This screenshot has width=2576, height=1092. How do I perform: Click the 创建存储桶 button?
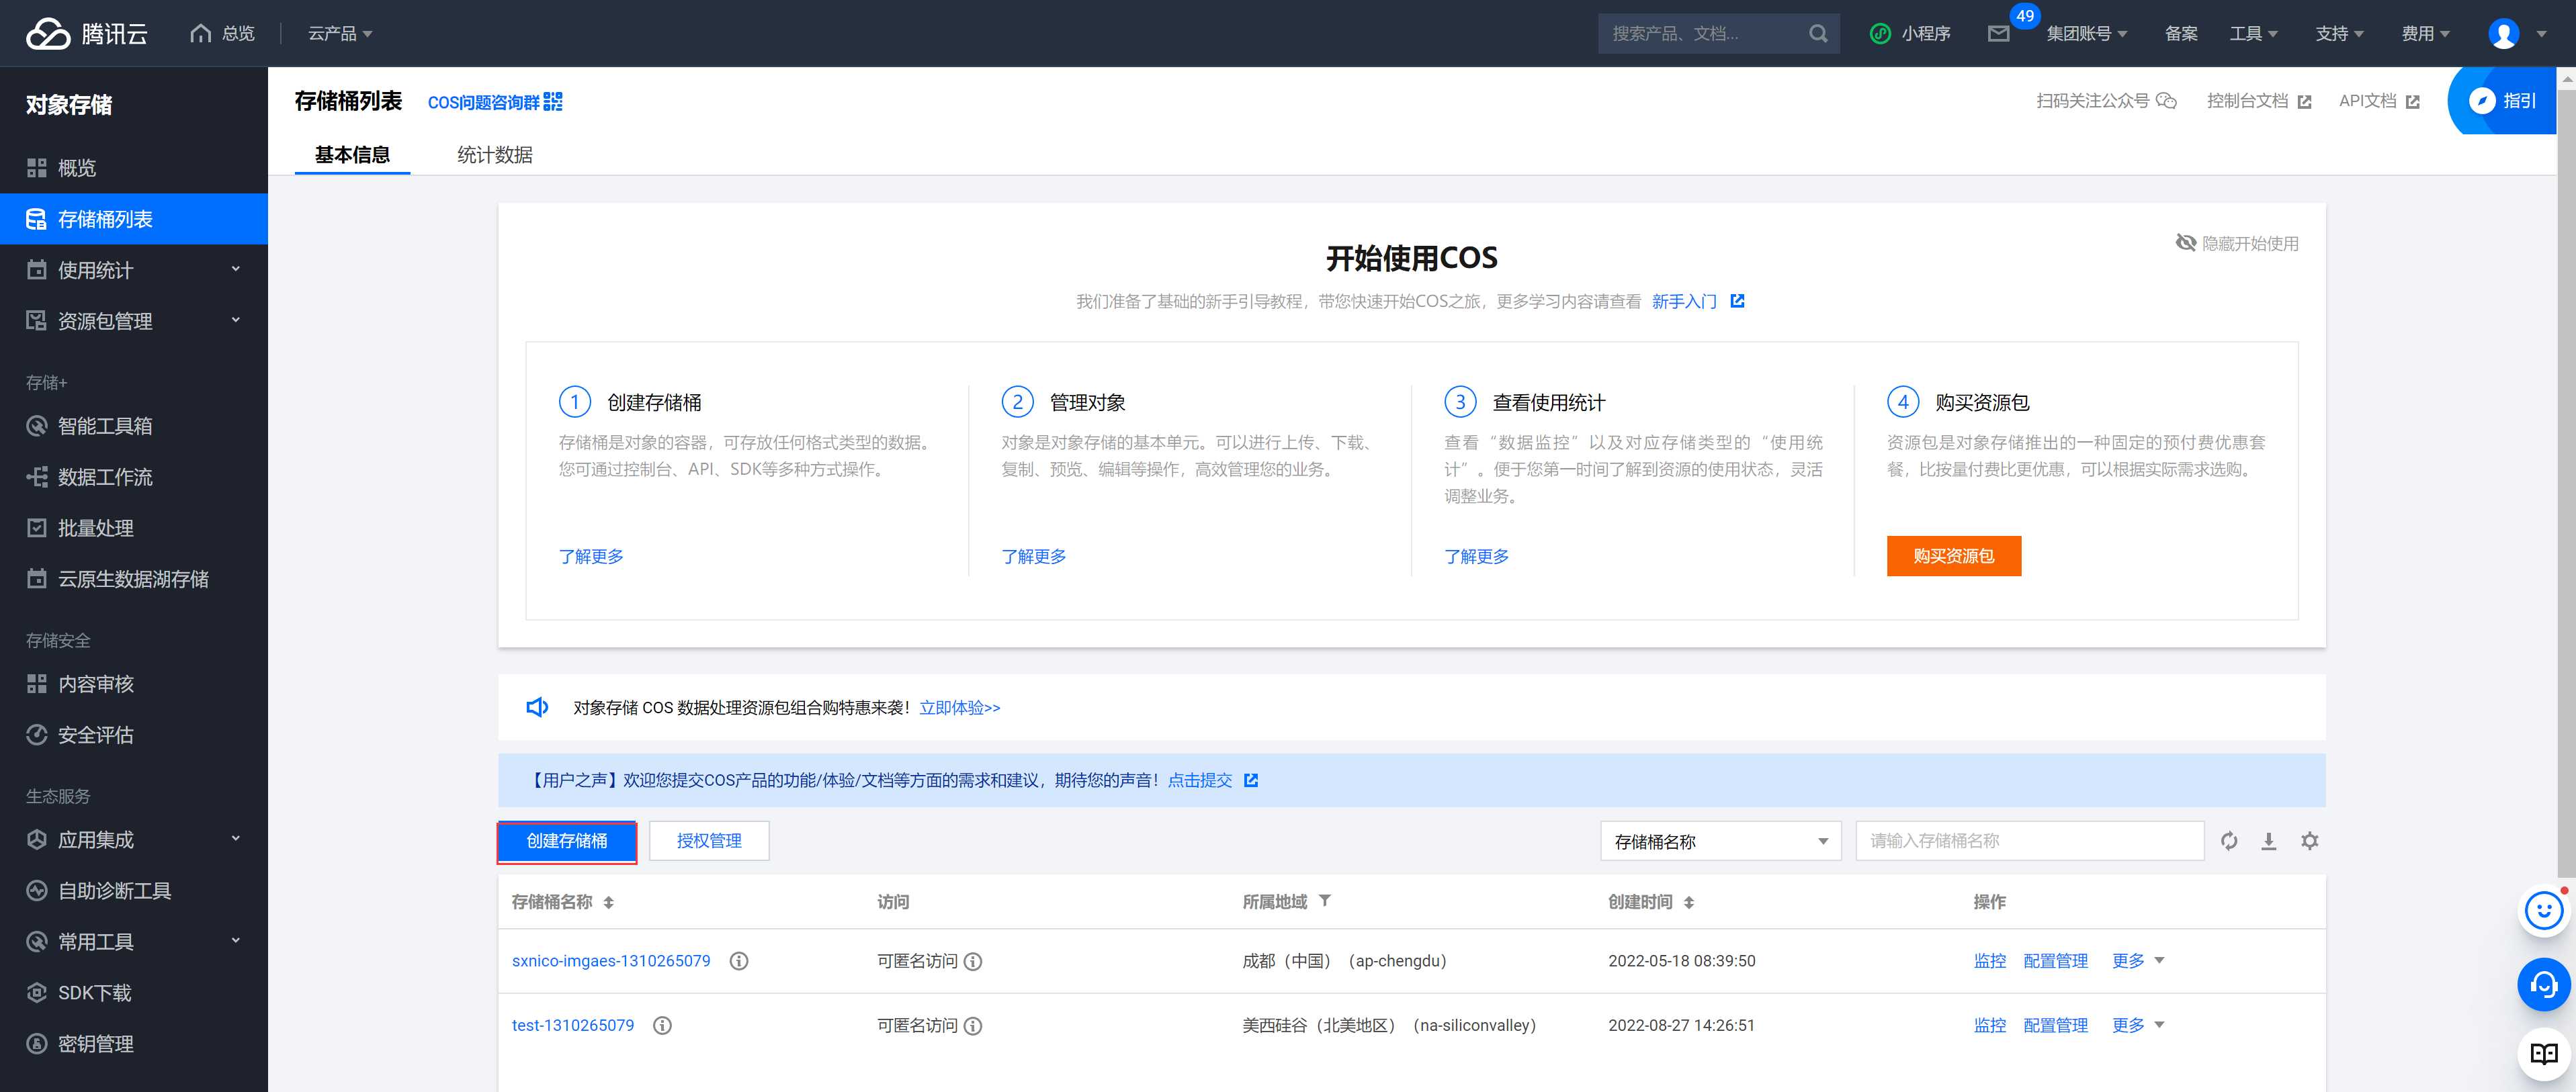point(567,841)
